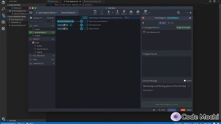Image resolution: width=221 pixels, height=124 pixels.
Task: Click the GitKraken toolbar search magnifier icon
Action: pyautogui.click(x=179, y=13)
